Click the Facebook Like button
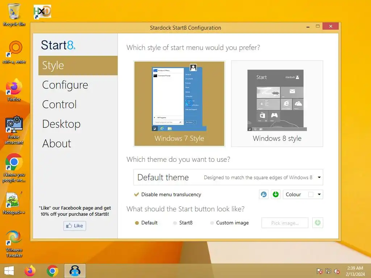The width and height of the screenshot is (371, 278). [x=75, y=226]
